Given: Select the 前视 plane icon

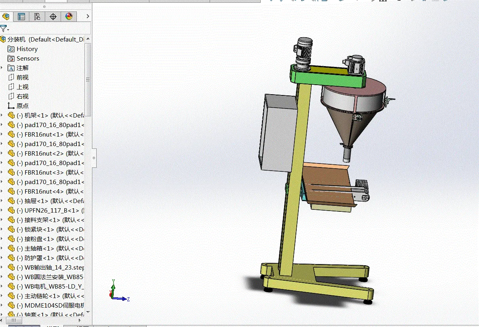Looking at the screenshot, I should [11, 78].
